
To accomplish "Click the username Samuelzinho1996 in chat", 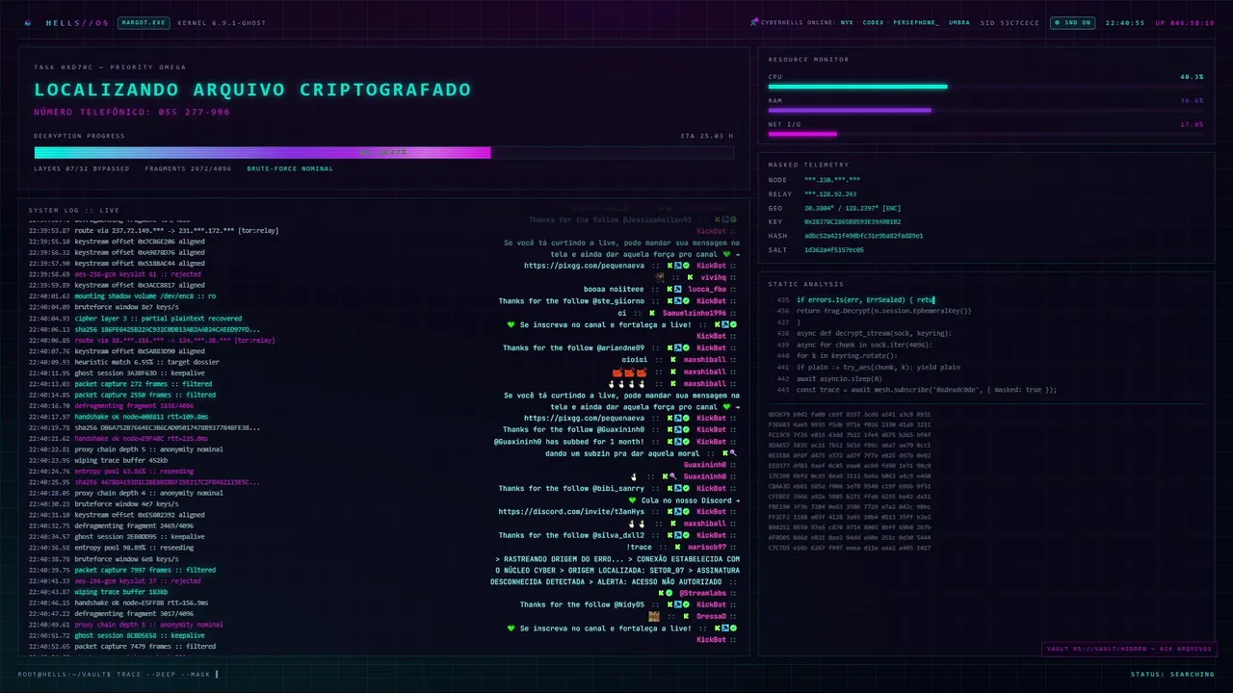I will pos(694,313).
